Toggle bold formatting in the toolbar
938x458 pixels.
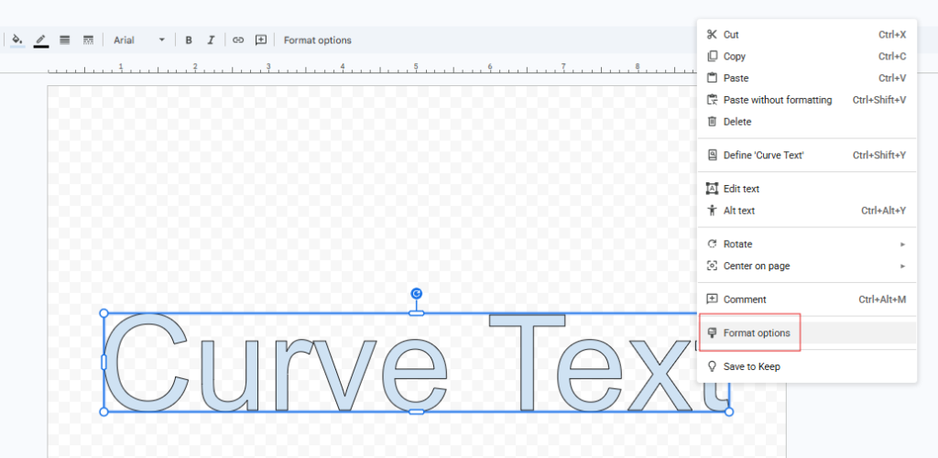189,40
